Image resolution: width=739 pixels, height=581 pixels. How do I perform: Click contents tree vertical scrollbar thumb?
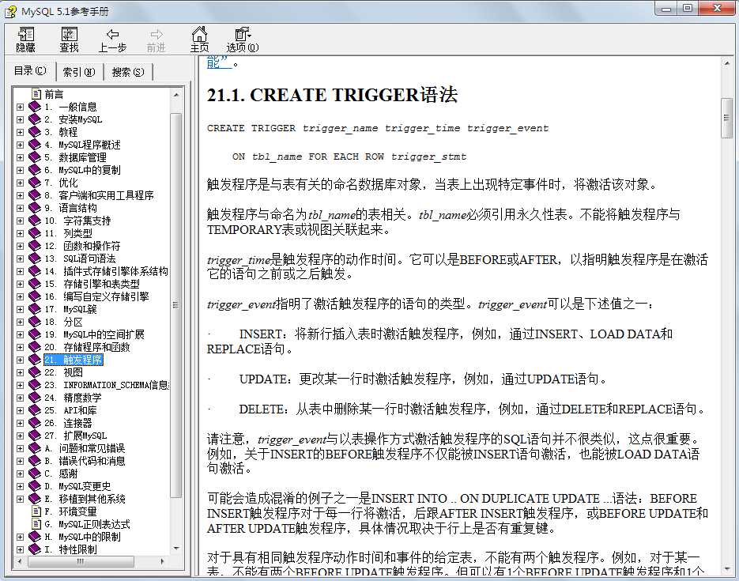(x=175, y=305)
